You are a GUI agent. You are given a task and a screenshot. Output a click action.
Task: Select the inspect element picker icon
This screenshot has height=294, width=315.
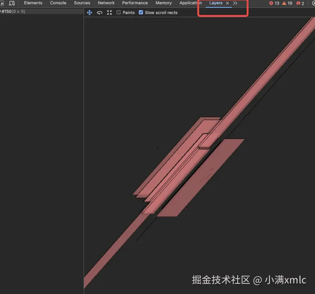tap(2, 3)
